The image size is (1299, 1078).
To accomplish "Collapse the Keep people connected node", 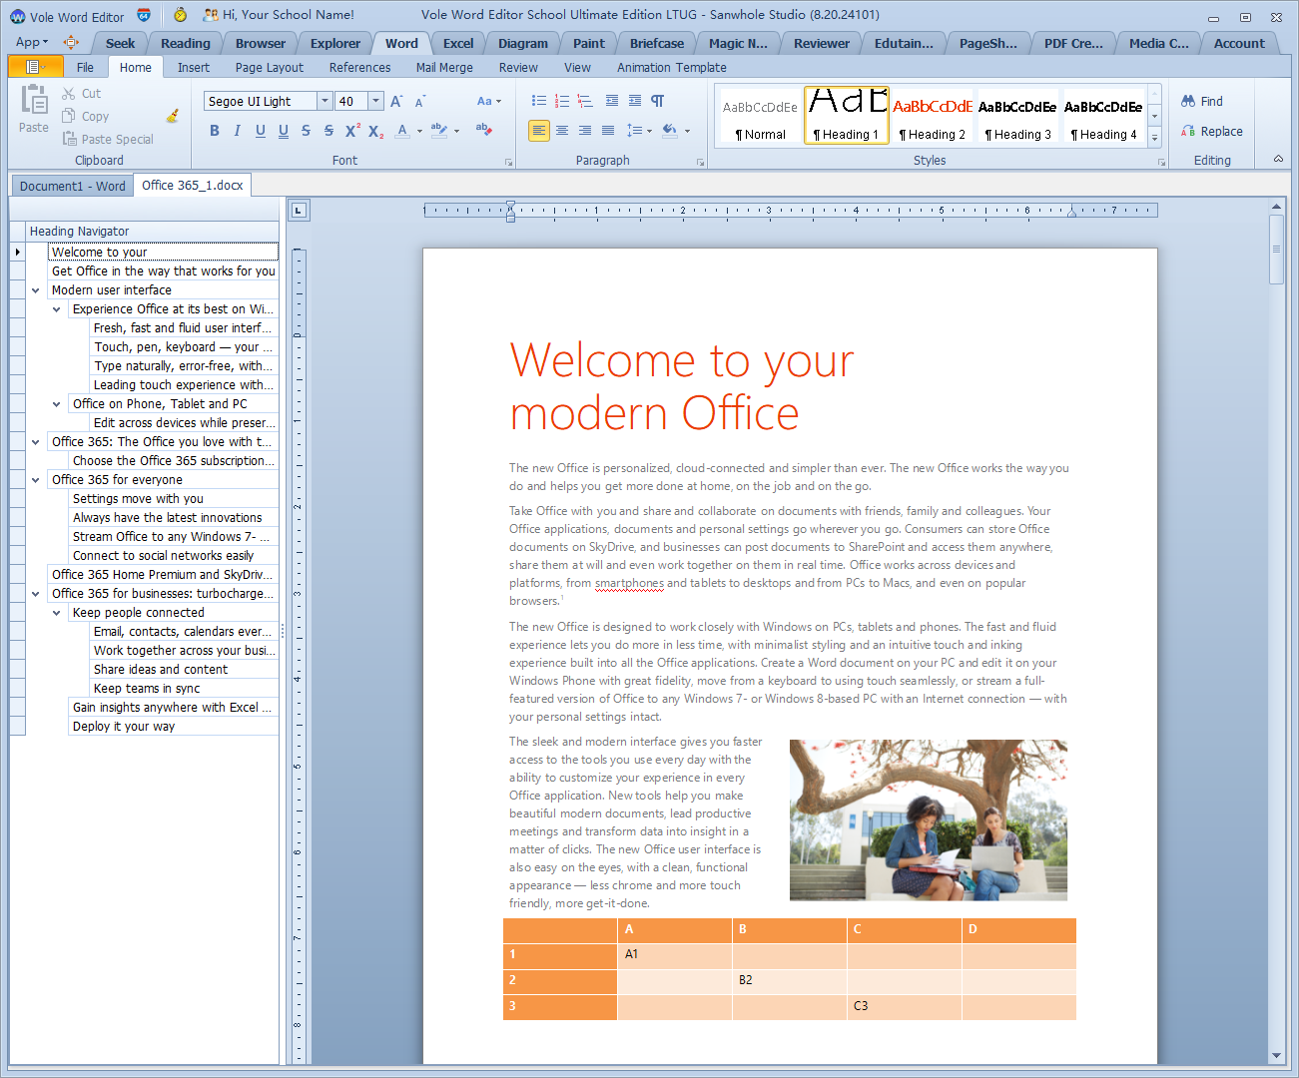I will pos(57,613).
